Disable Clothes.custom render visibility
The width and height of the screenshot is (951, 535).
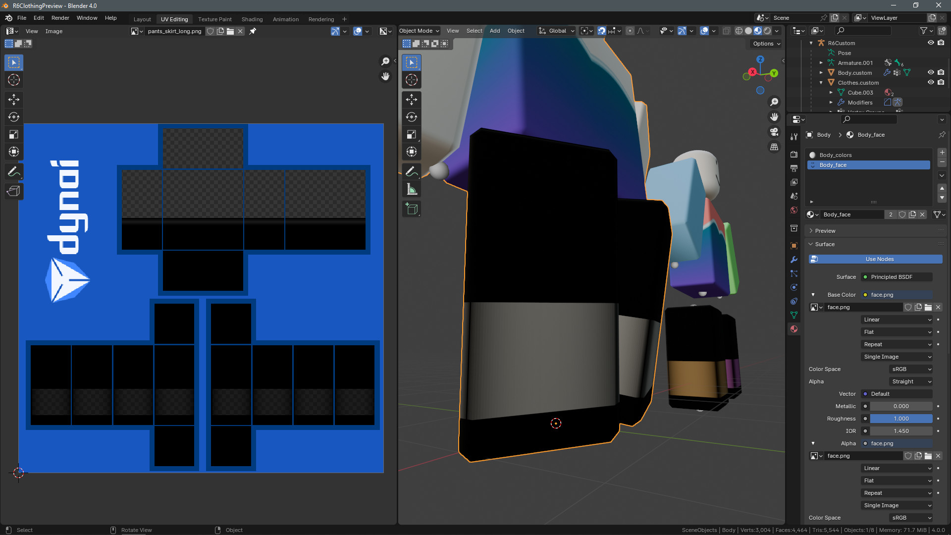point(942,82)
